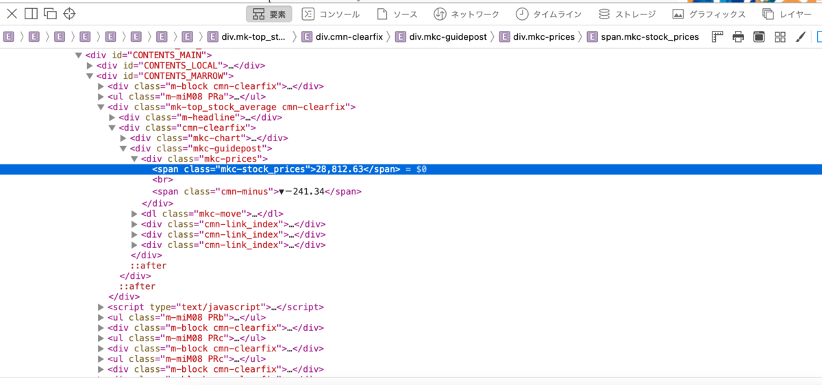Detach the inspector into a separate window
This screenshot has width=822, height=385.
50,14
